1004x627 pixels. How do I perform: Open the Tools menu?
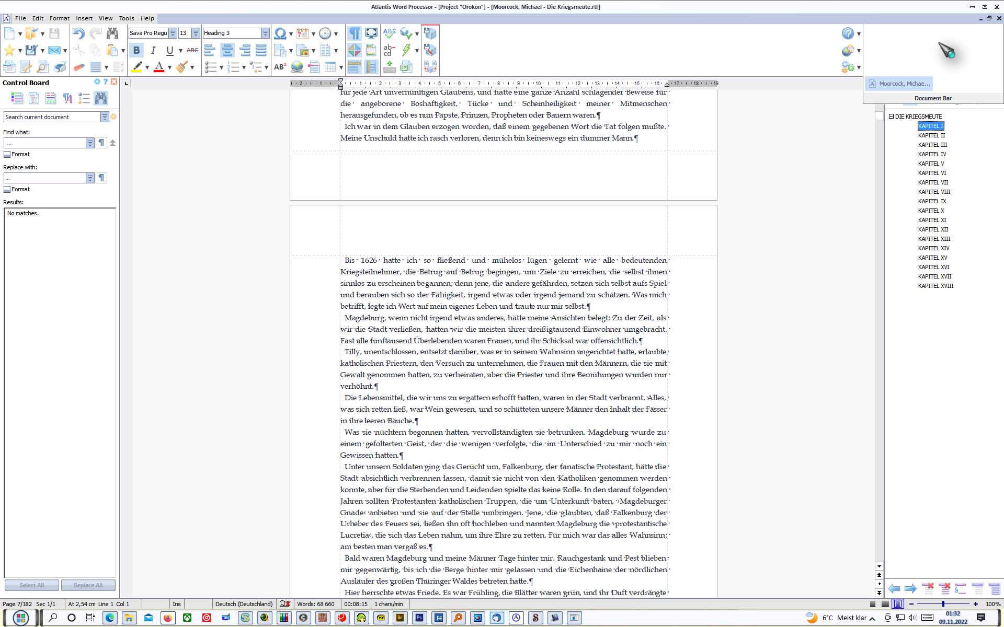click(126, 18)
